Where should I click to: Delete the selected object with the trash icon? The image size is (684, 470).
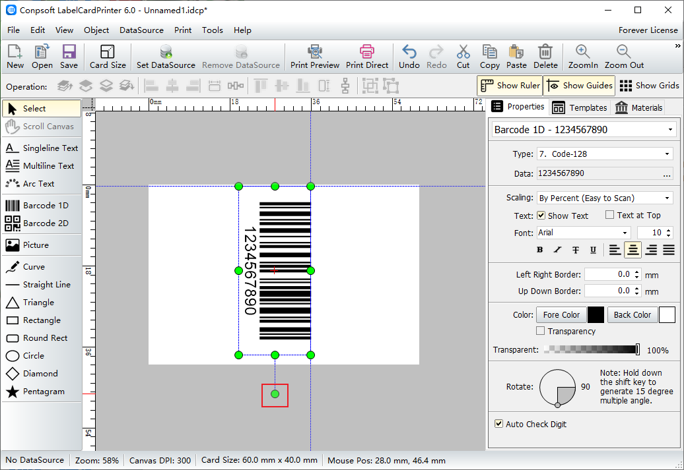click(x=545, y=57)
